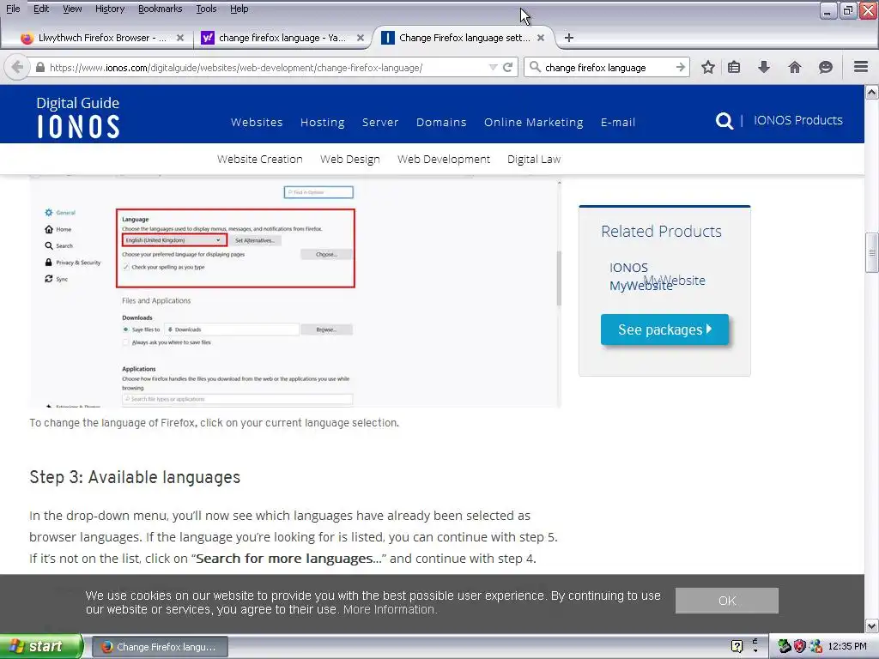Open the URL history dropdown arrow
This screenshot has width=879, height=659.
(x=493, y=67)
